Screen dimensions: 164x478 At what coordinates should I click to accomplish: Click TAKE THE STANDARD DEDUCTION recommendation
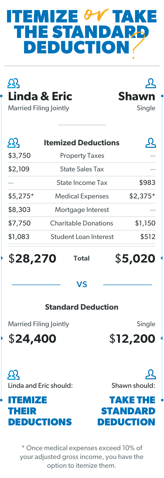[126, 411]
